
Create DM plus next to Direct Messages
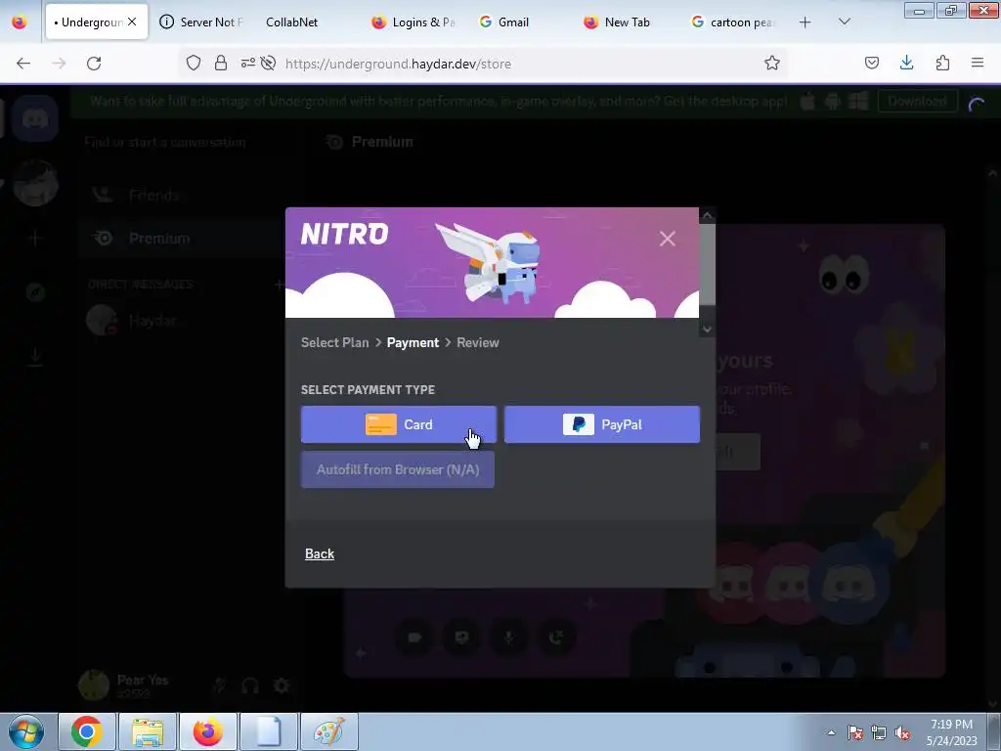279,285
